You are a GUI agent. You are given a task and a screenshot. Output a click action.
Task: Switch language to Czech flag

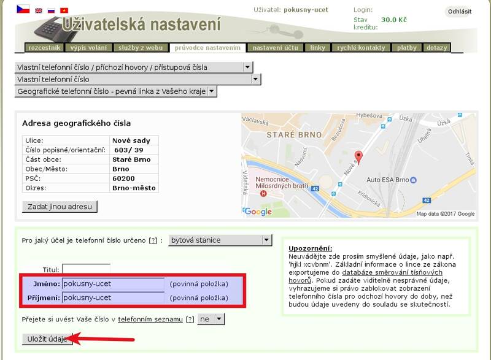tap(23, 10)
